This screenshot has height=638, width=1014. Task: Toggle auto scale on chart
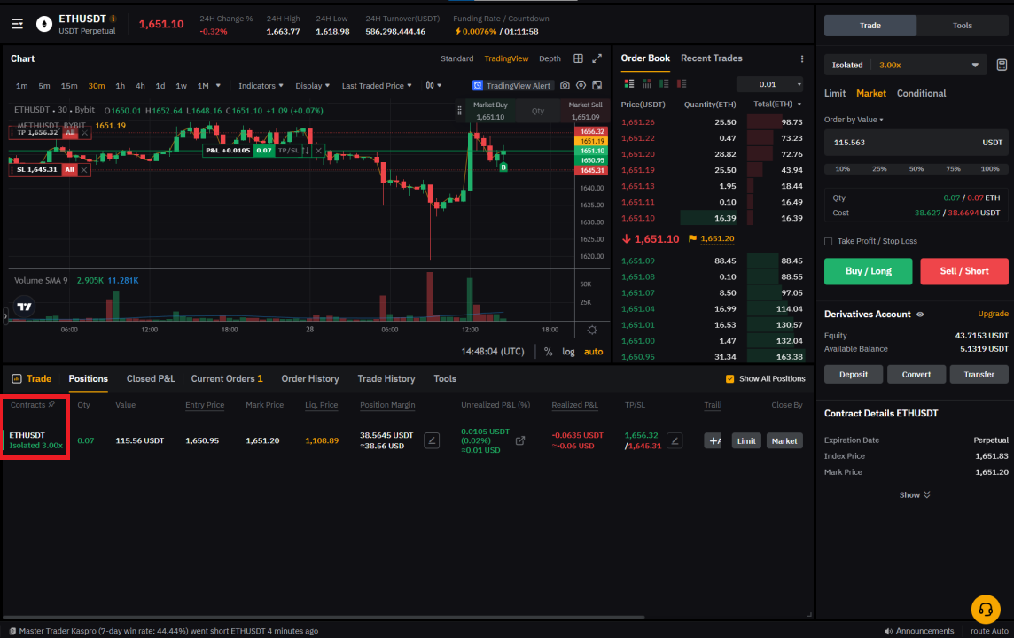[x=593, y=352]
